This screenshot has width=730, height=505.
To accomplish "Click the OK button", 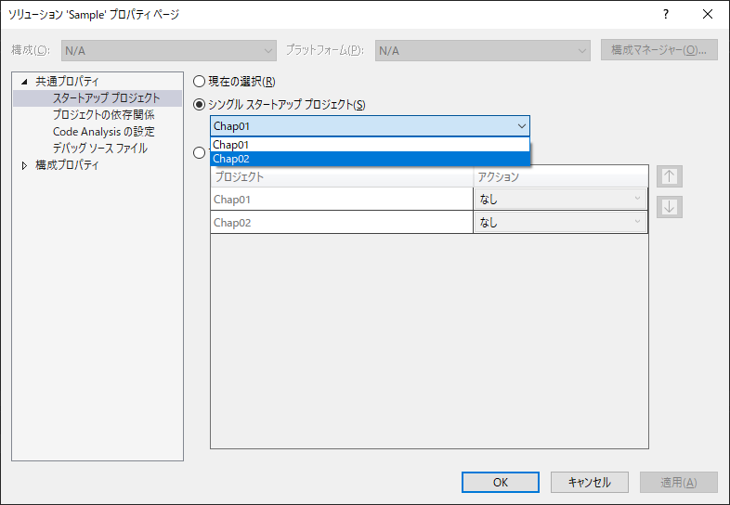I will [501, 482].
